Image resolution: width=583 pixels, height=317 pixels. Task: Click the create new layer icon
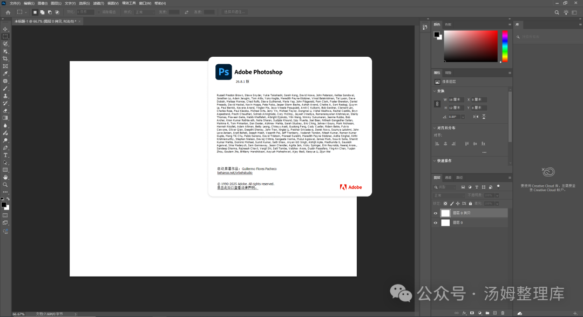[x=495, y=313]
